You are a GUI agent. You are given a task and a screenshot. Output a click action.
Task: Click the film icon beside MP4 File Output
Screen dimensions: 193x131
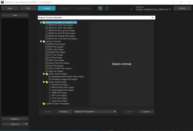(47, 47)
